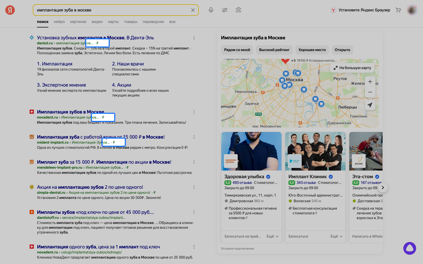Zoom in on the Moscow map
Screen dimensions: 423x264
tap(370, 82)
